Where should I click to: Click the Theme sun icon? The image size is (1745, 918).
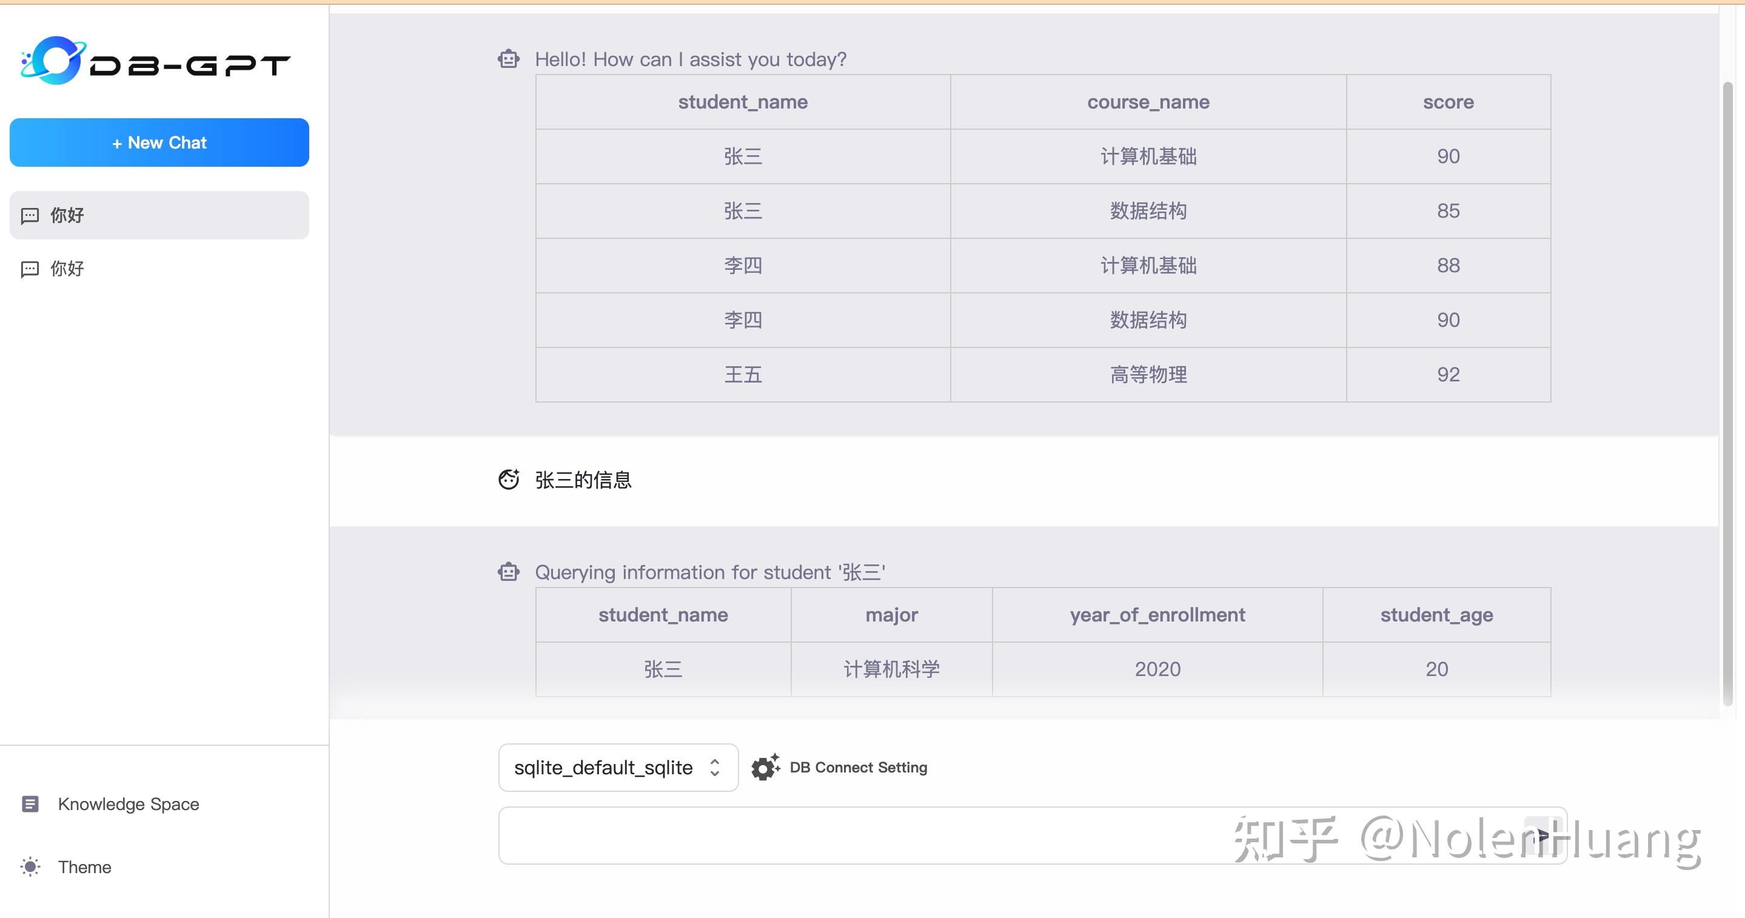coord(30,866)
